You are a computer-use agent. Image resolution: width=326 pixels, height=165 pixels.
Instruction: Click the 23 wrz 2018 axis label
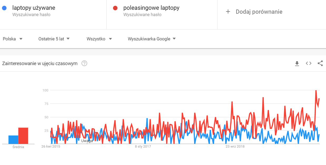coord(235,146)
